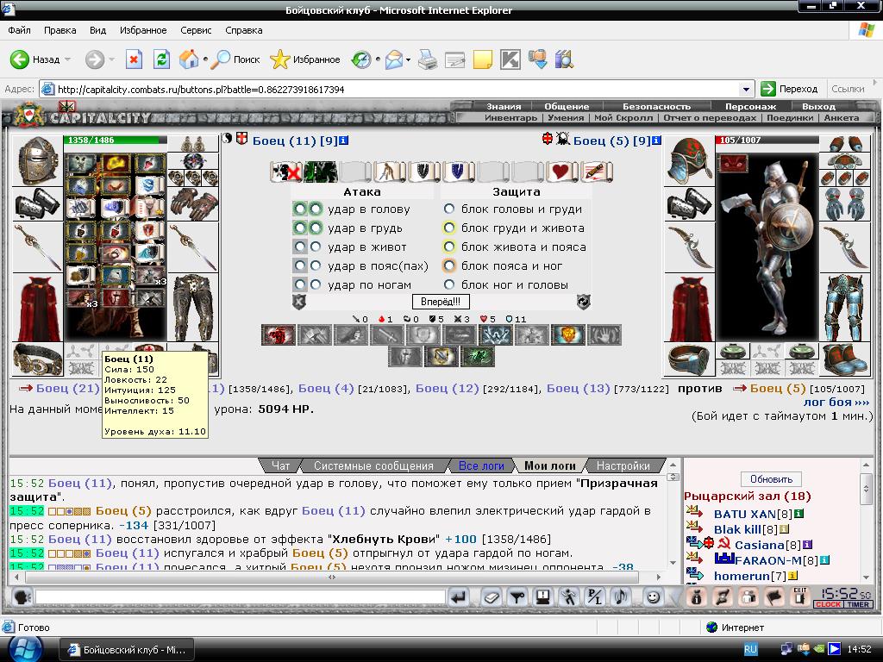Viewport: 883px width, 662px height.
Task: Select блок груди и живота radio
Action: [x=448, y=228]
